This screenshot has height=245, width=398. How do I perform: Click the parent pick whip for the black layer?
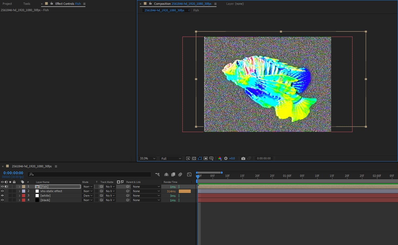click(128, 200)
